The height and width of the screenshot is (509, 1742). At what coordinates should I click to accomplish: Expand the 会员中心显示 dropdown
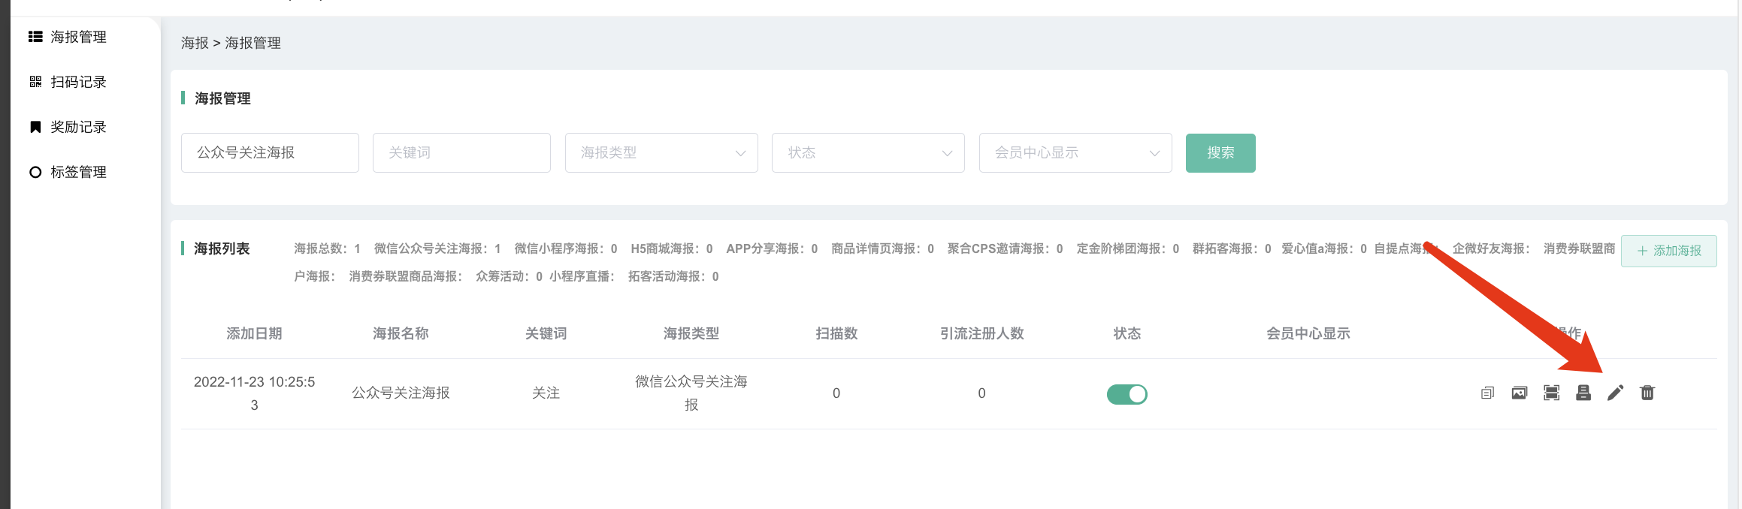(1075, 153)
